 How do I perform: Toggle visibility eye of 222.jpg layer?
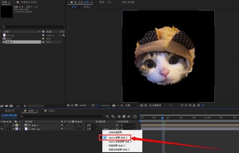pos(2,129)
